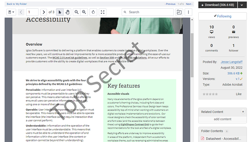The width and height of the screenshot is (251, 142).
Task: Click the 306.6 KB size link
Action: pos(233,73)
